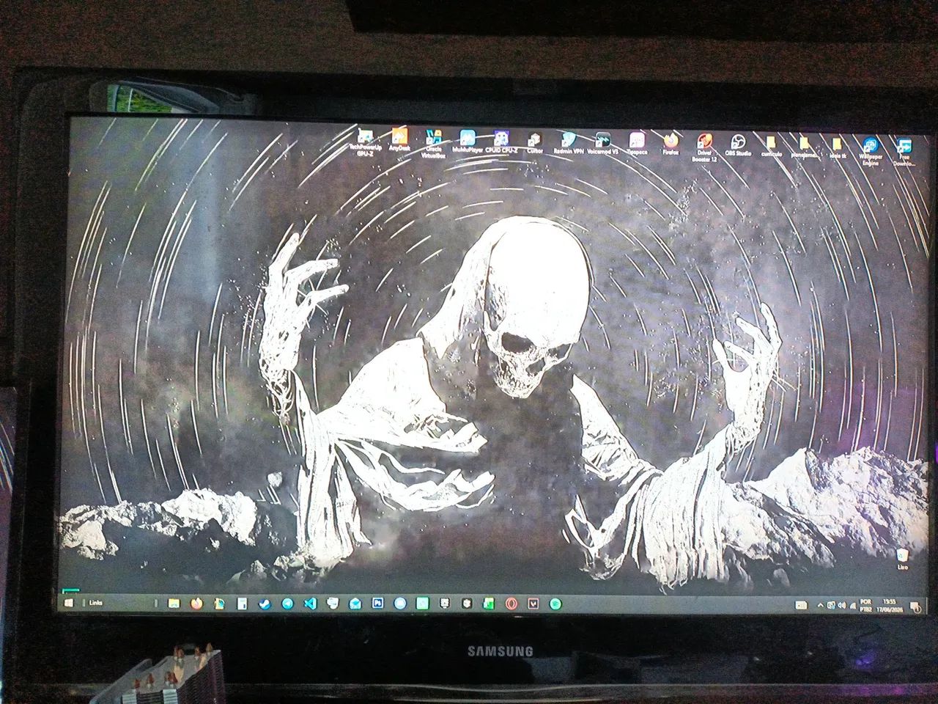Open the TechPowerUp GPU-Z desktop shortcut
The width and height of the screenshot is (938, 704).
[x=364, y=142]
